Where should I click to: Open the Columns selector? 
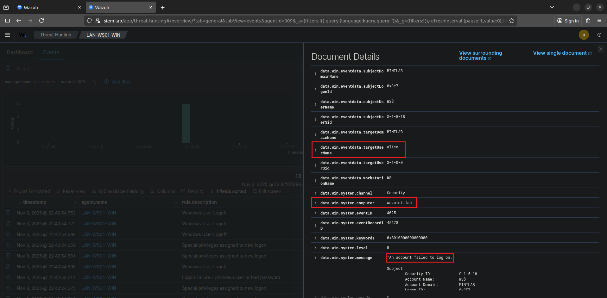163,191
